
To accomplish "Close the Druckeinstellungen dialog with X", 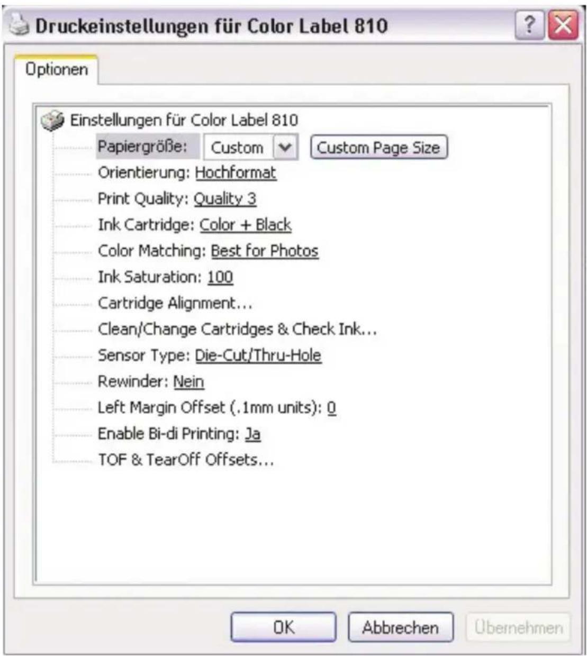I will [563, 25].
